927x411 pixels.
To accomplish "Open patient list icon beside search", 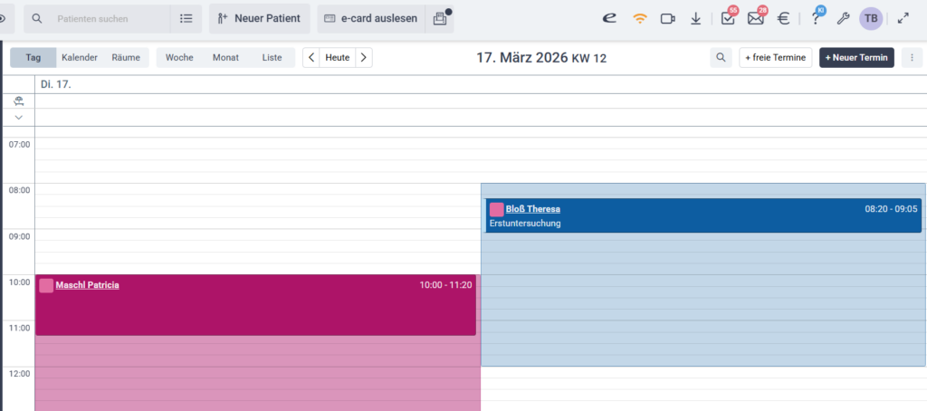I will [186, 18].
